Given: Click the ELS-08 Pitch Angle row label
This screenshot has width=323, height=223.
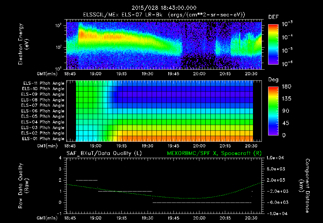Looking at the screenshot, I should point(43,100).
